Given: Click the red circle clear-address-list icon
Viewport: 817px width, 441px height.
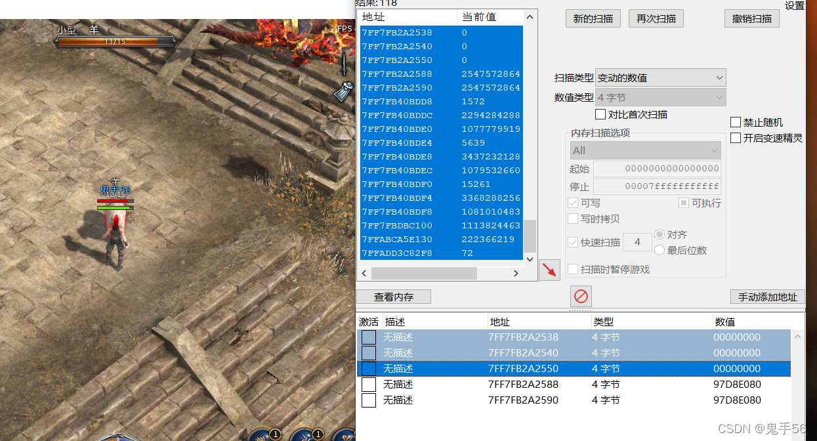Looking at the screenshot, I should click(x=581, y=297).
